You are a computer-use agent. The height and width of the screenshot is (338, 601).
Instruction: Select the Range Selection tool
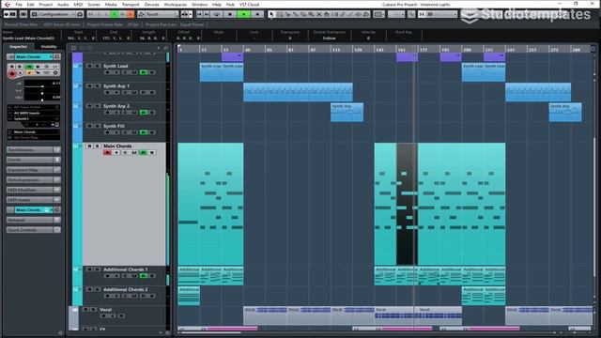point(280,14)
